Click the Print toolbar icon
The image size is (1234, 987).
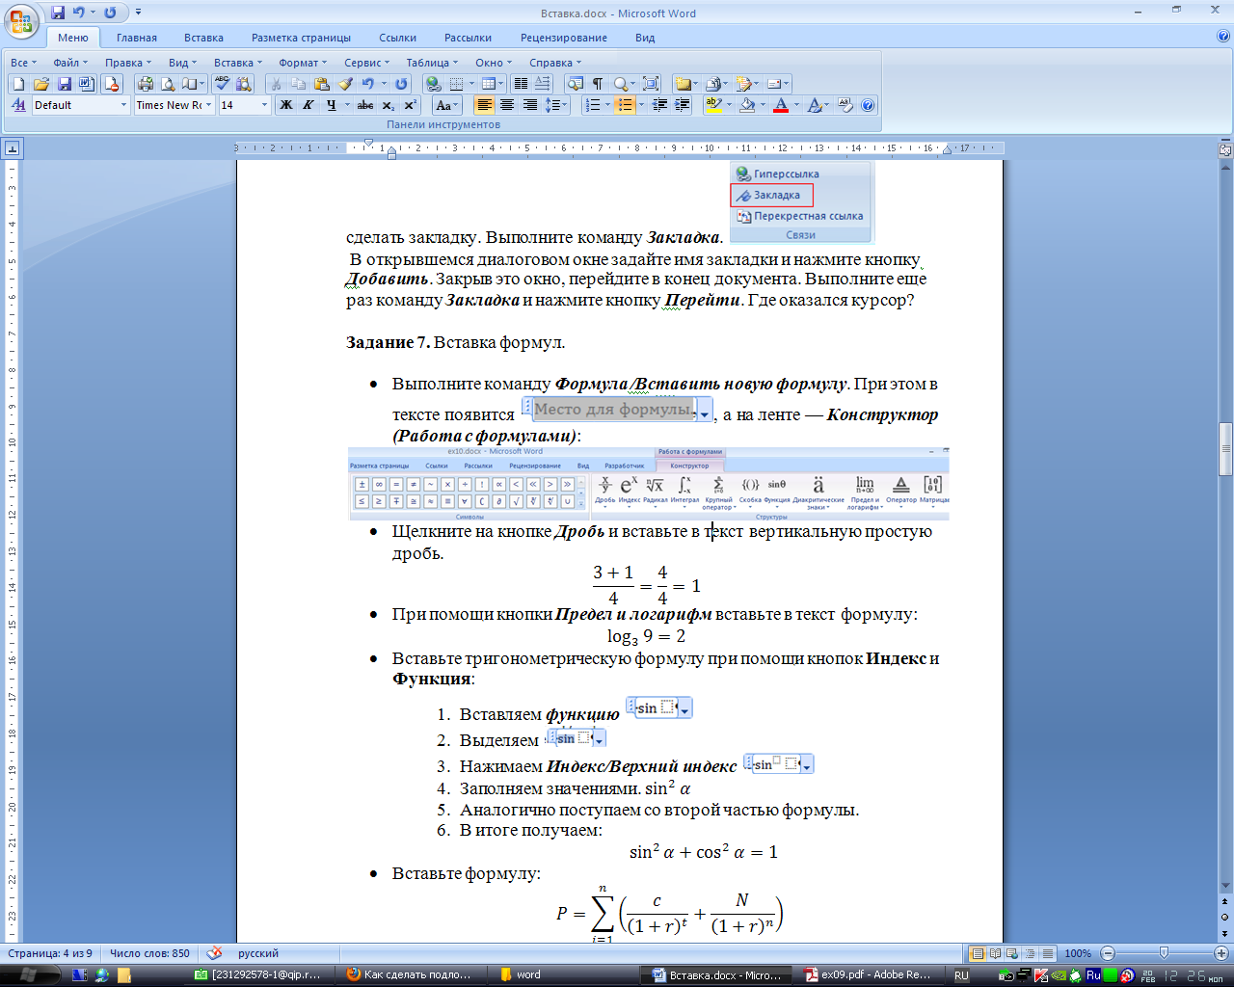click(146, 84)
